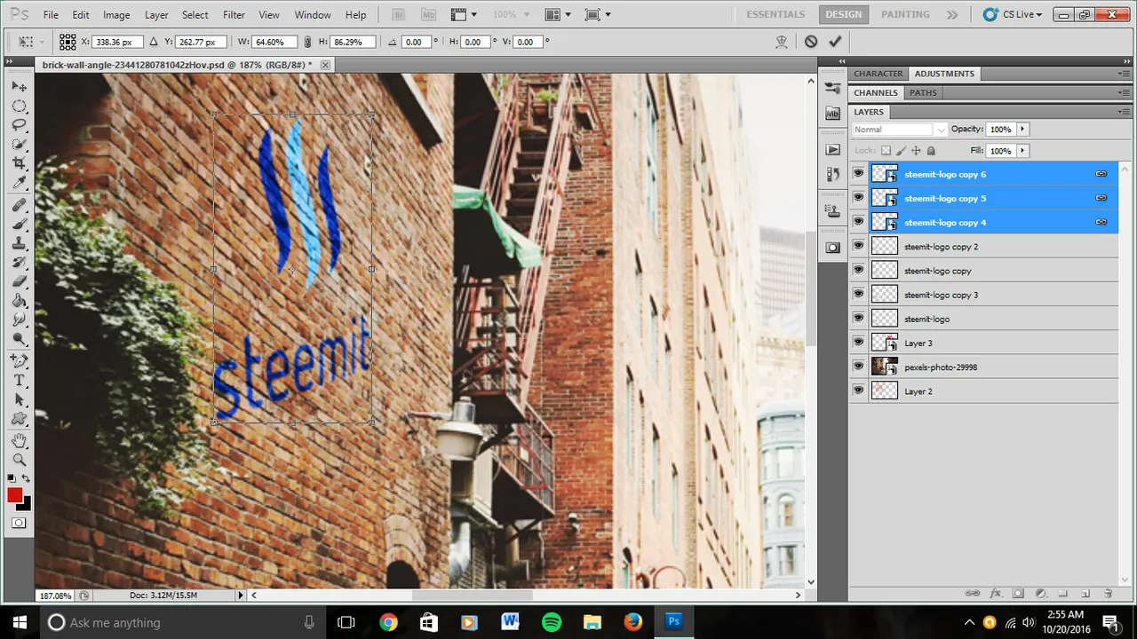
Task: Select the Quick Selection tool
Action: point(19,145)
